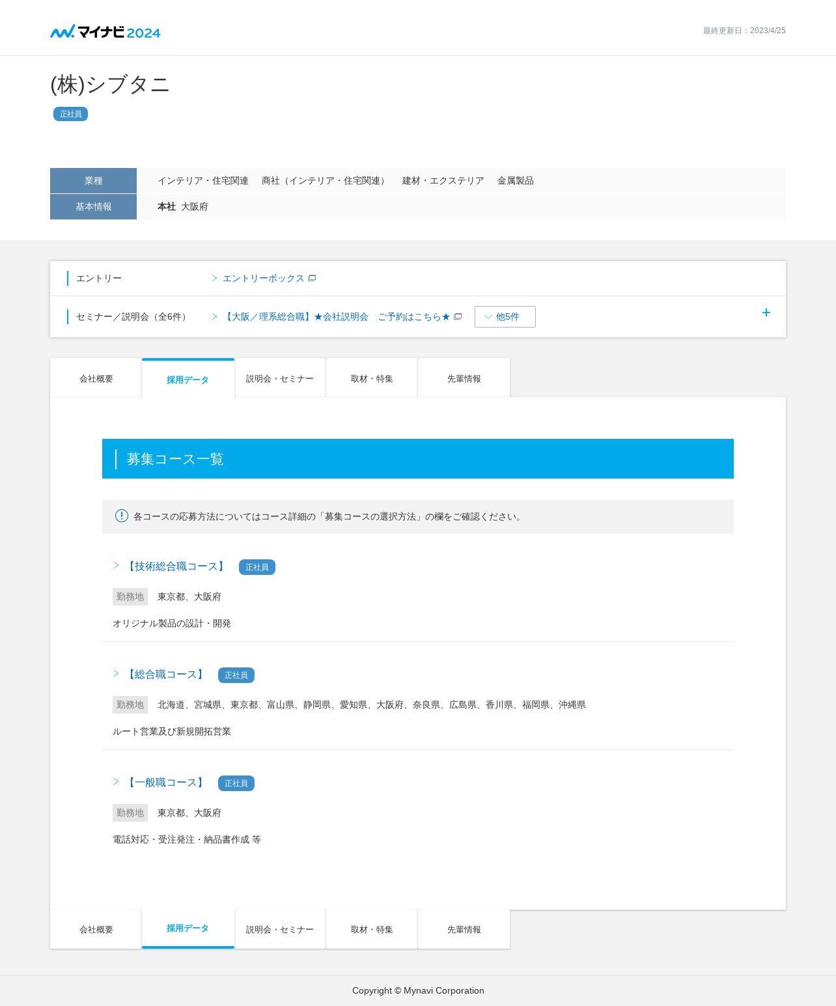Switch to bottom 説明会・セミナー tab
Viewport: 836px width, 1006px height.
coord(280,929)
